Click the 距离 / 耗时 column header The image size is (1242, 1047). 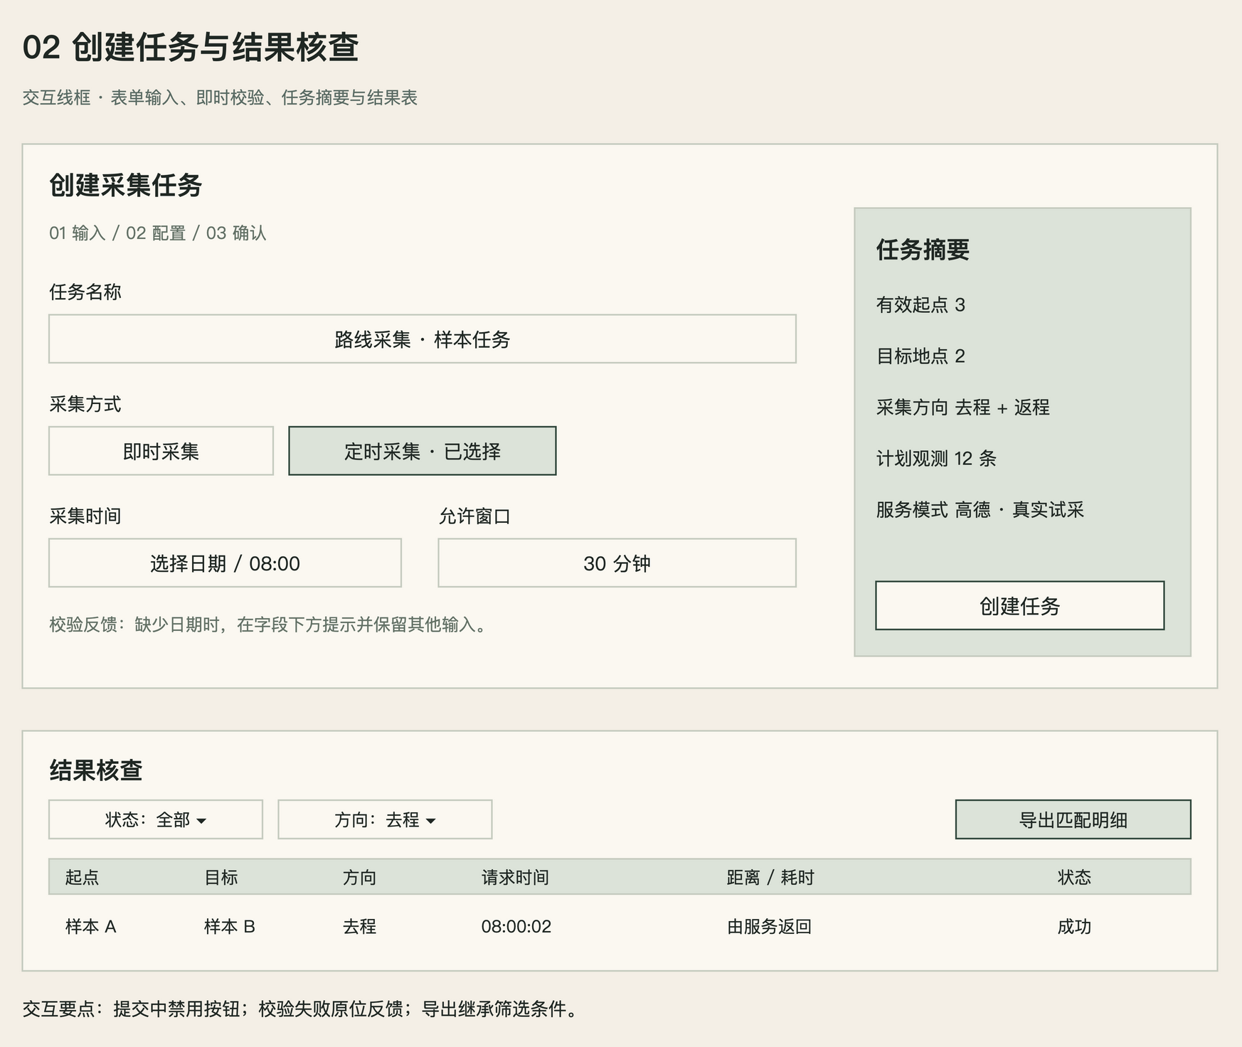770,877
